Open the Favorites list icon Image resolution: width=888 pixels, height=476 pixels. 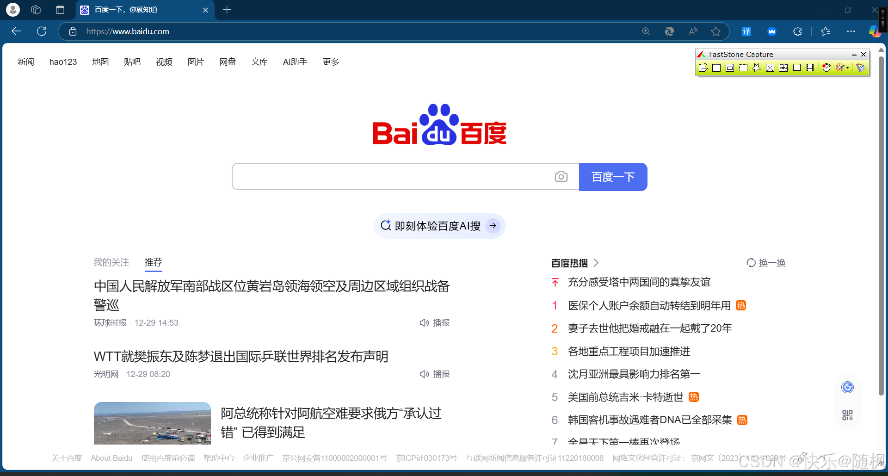pyautogui.click(x=826, y=31)
